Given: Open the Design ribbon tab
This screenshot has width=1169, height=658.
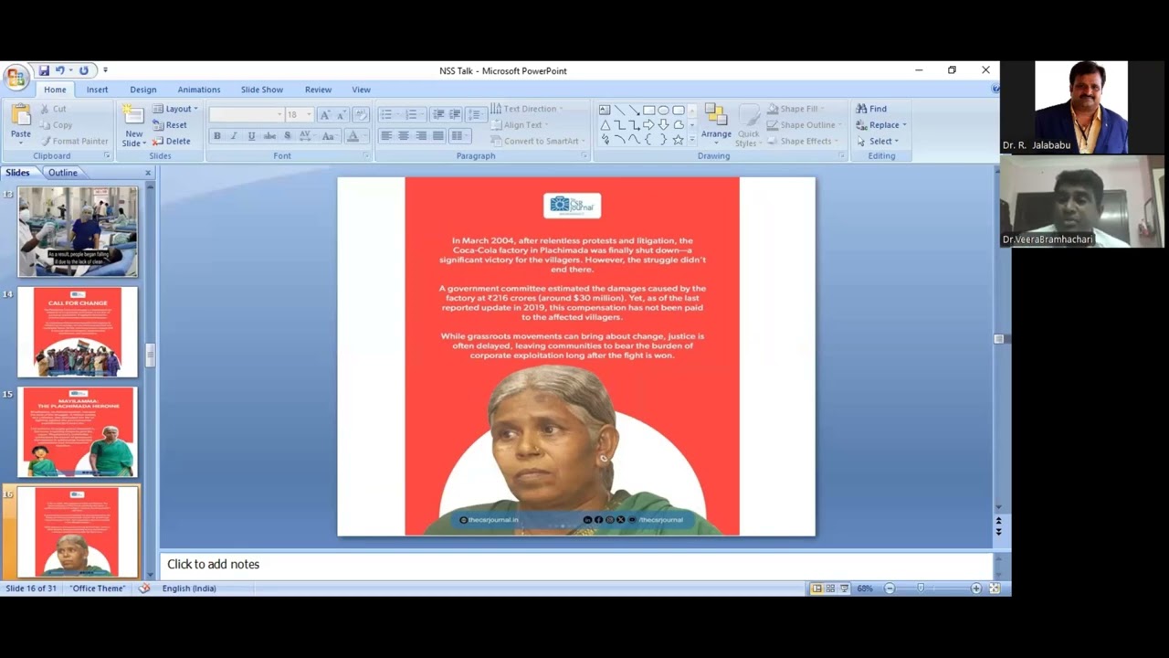Looking at the screenshot, I should click(x=142, y=90).
